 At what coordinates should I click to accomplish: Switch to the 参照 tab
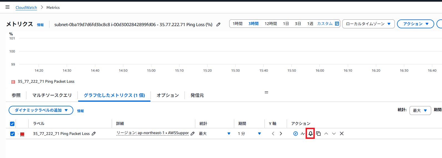click(16, 95)
